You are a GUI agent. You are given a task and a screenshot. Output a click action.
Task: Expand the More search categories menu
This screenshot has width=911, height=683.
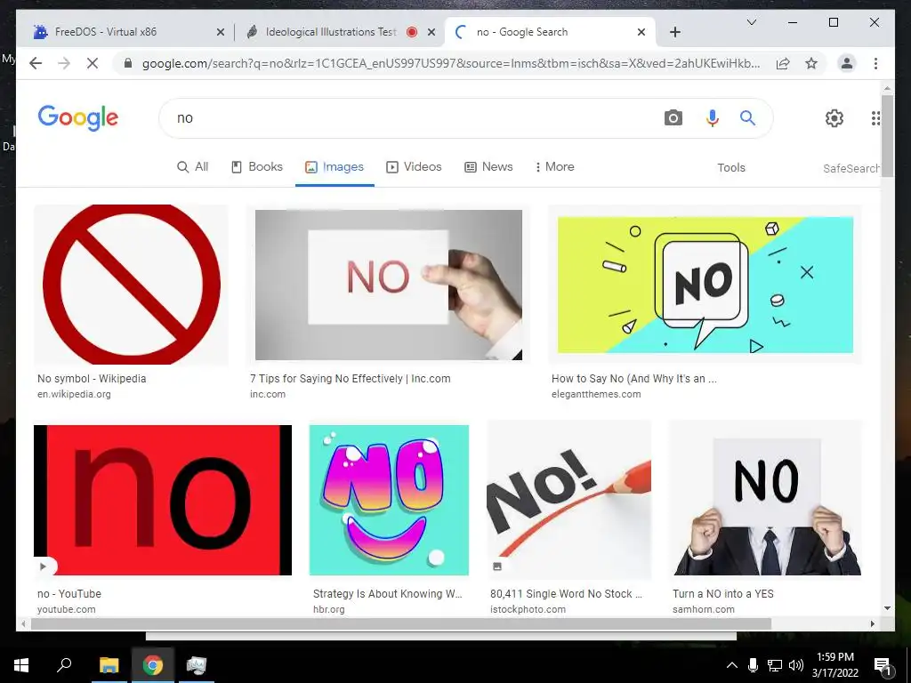554,166
